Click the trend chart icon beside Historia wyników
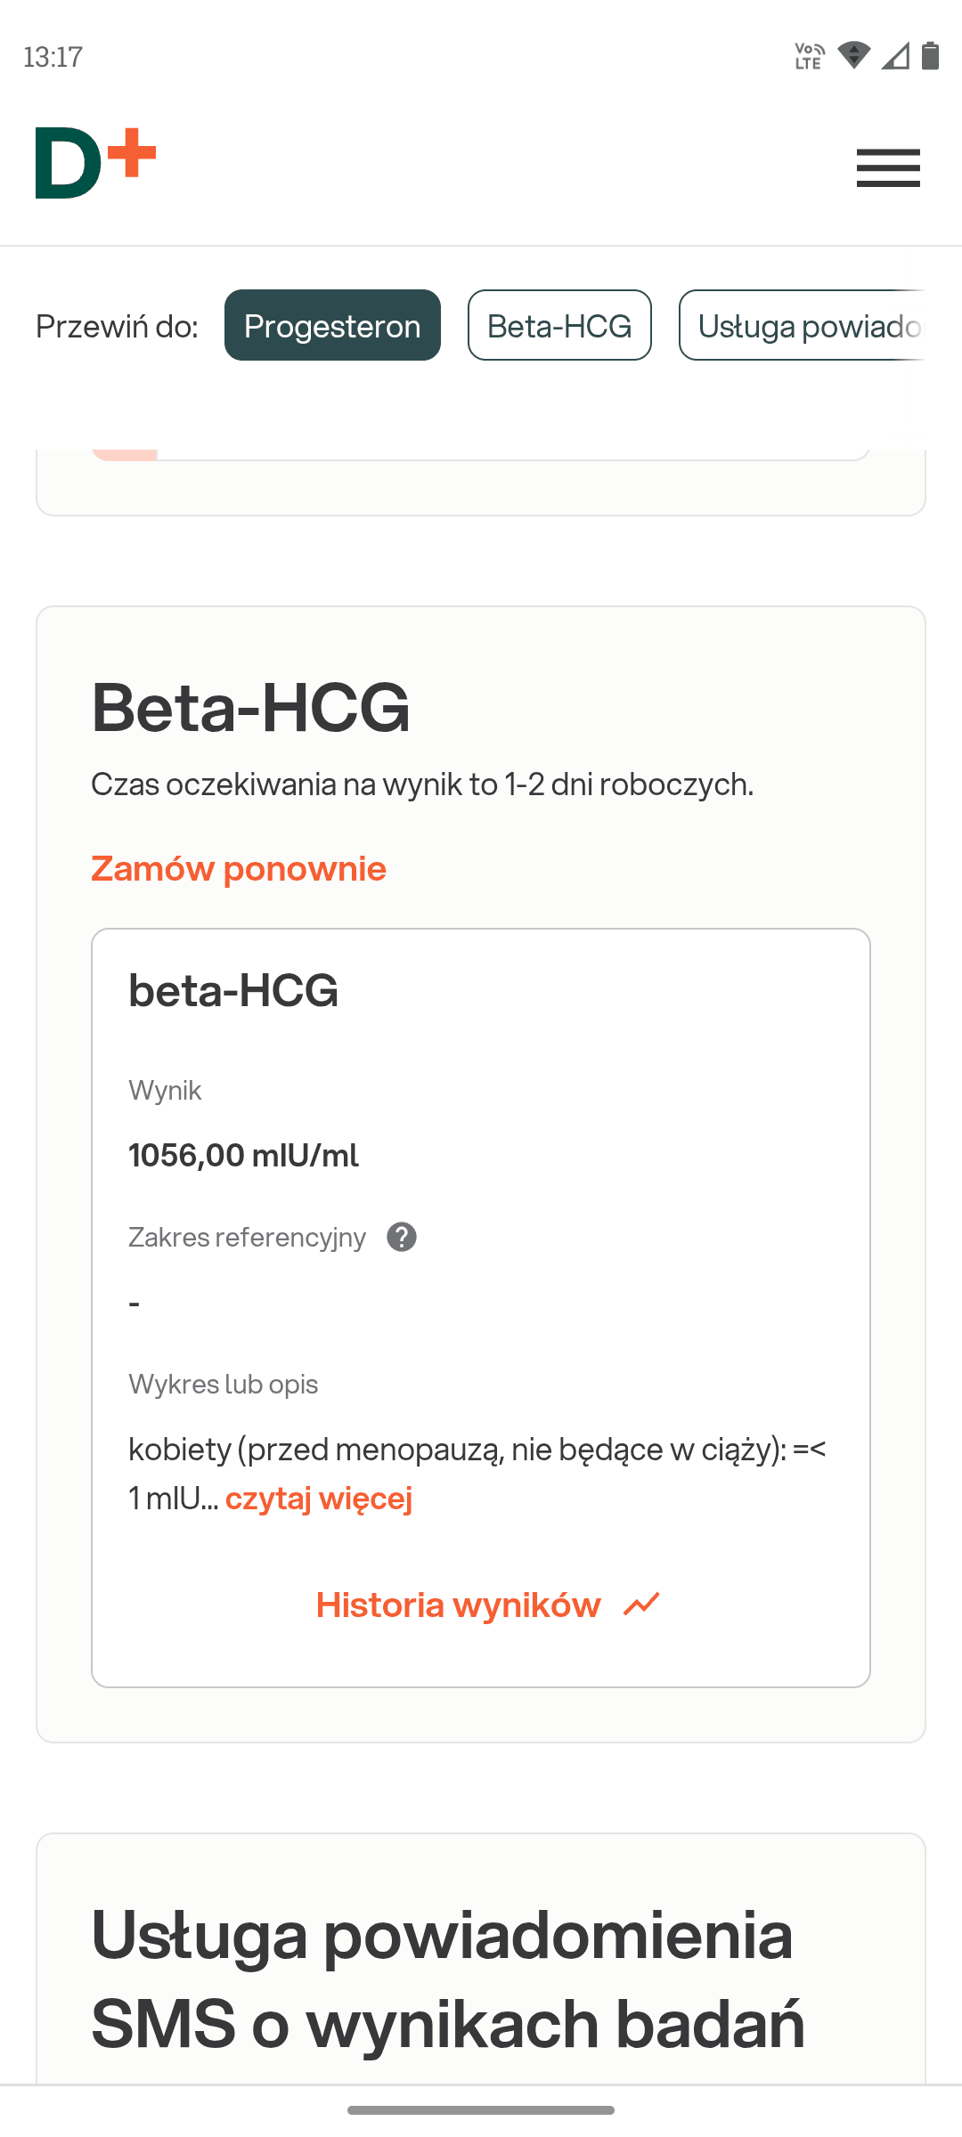Image resolution: width=962 pixels, height=2137 pixels. [641, 1605]
